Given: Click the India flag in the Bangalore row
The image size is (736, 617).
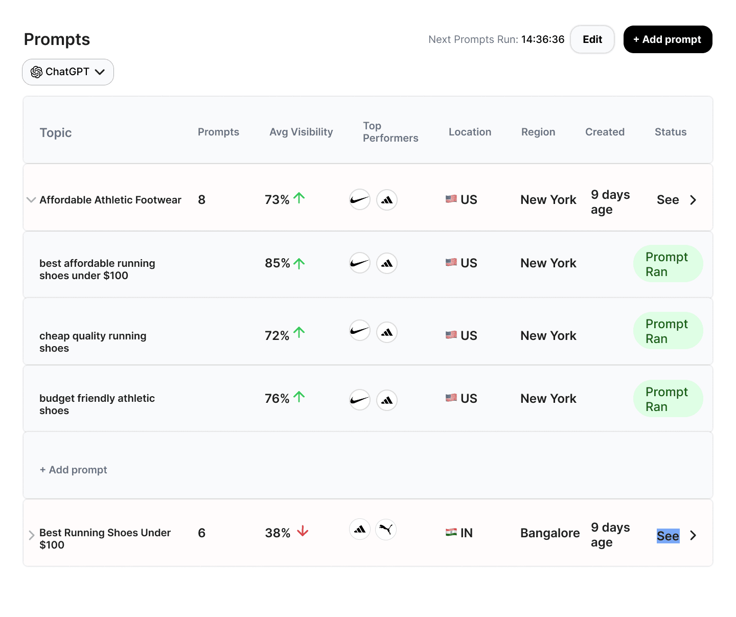Looking at the screenshot, I should coord(451,532).
